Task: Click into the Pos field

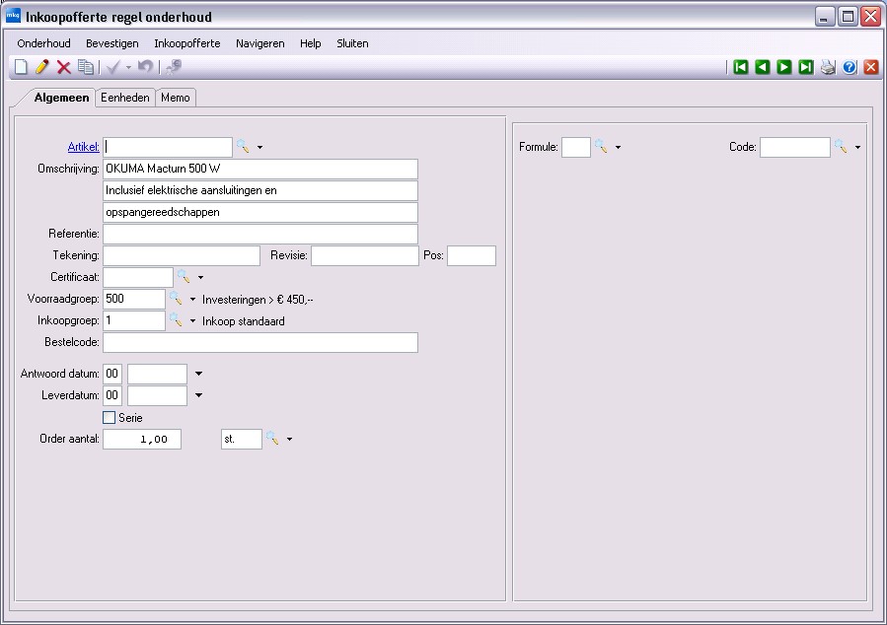Action: pos(472,255)
